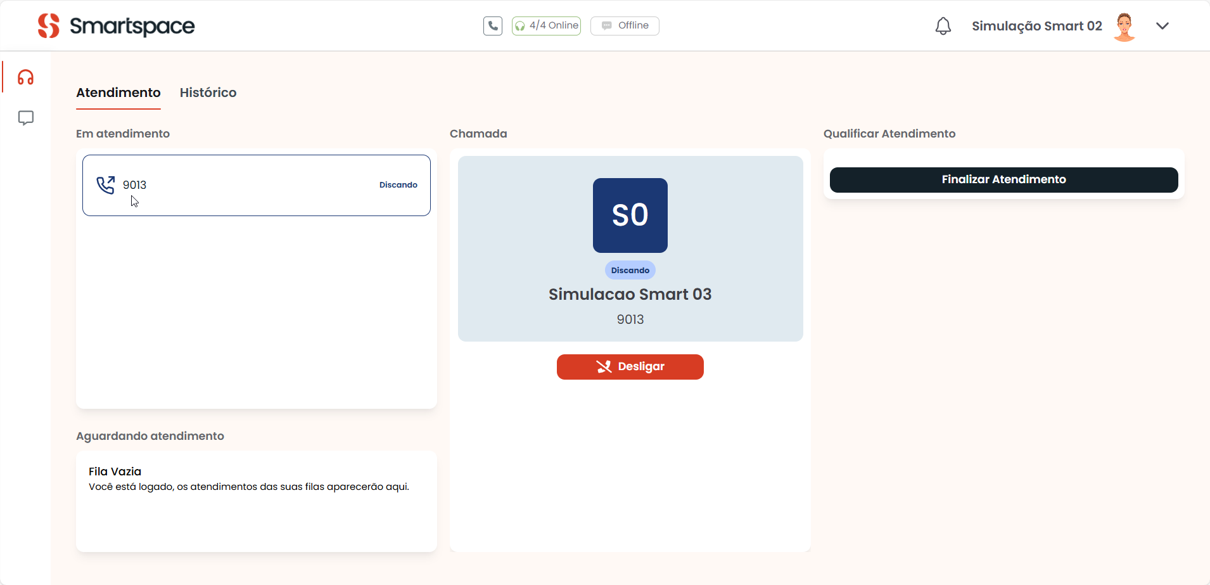
Task: Select the 9013 call card in Em atendimento
Action: [x=257, y=185]
